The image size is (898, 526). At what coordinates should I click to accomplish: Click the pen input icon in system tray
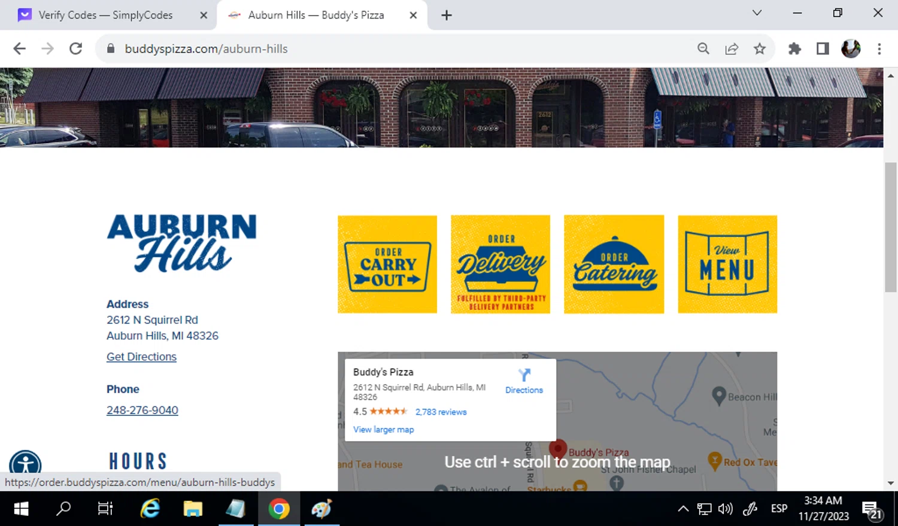750,509
